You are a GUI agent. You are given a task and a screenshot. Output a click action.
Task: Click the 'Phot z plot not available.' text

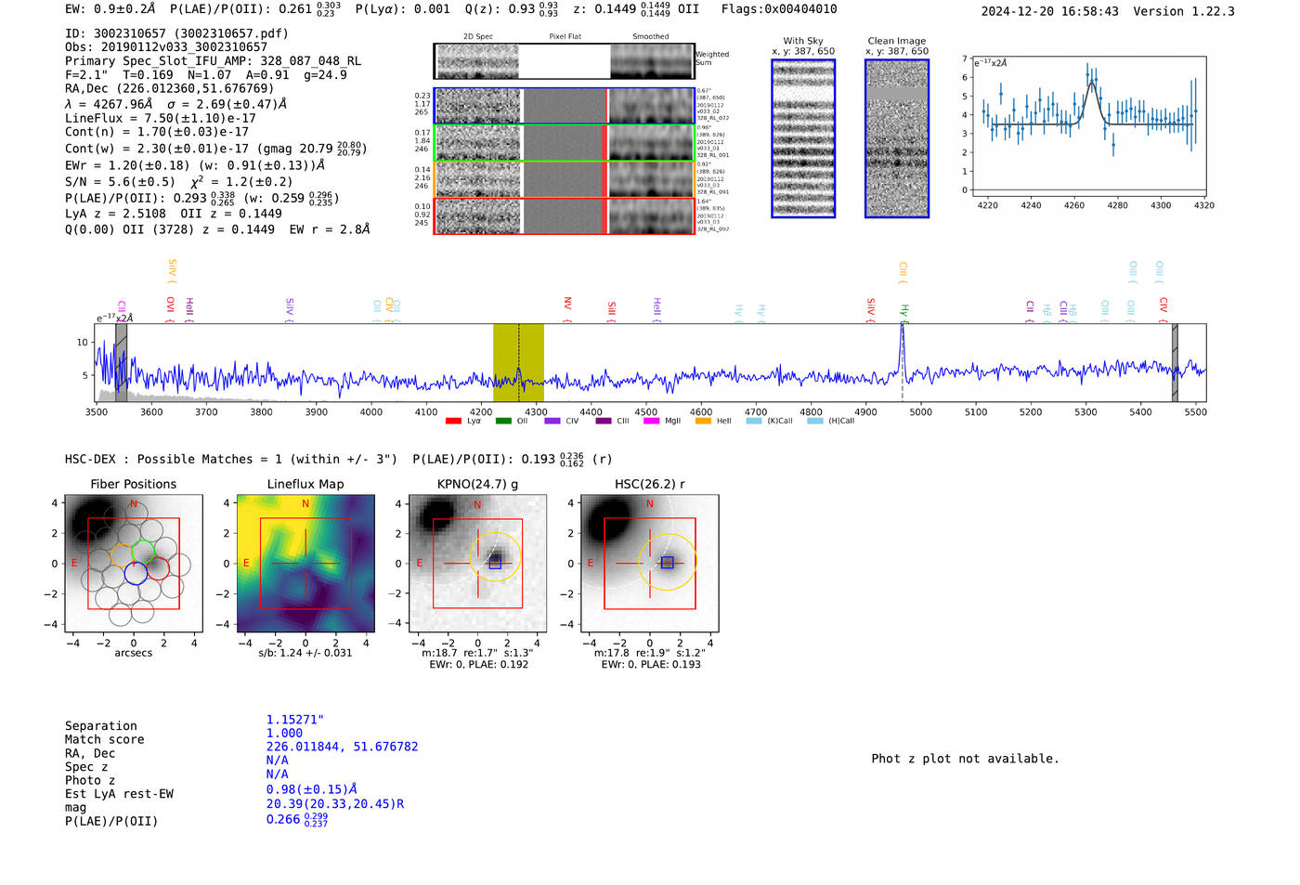[x=965, y=759]
